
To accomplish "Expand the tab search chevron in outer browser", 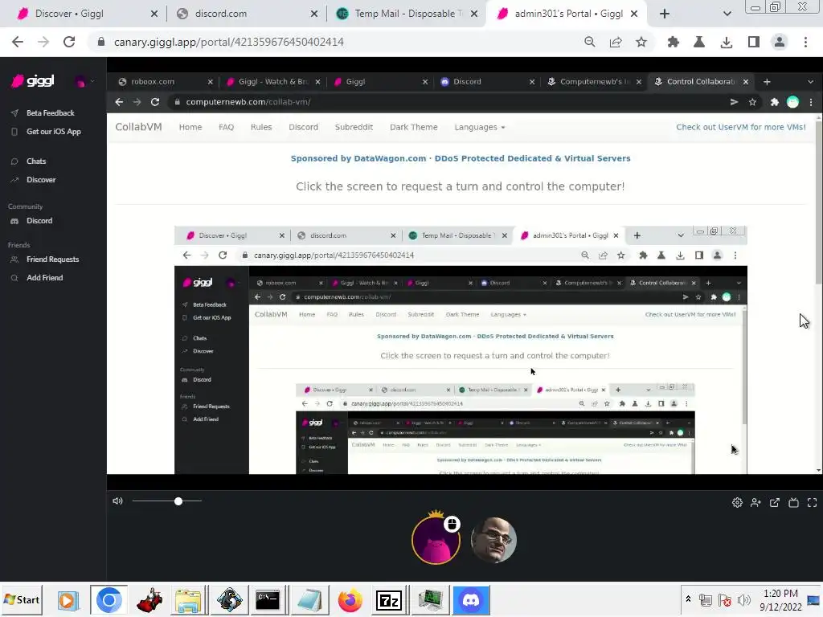I will 727,14.
